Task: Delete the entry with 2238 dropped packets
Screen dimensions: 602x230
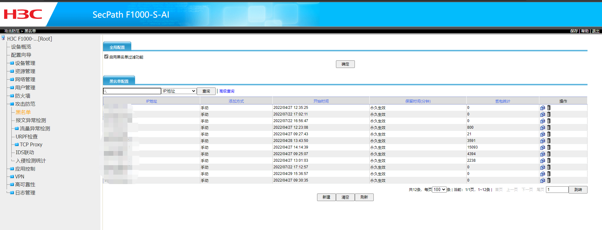Action: click(549, 160)
